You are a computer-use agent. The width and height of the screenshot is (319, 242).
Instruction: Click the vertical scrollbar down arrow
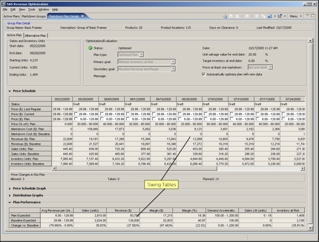(x=310, y=228)
